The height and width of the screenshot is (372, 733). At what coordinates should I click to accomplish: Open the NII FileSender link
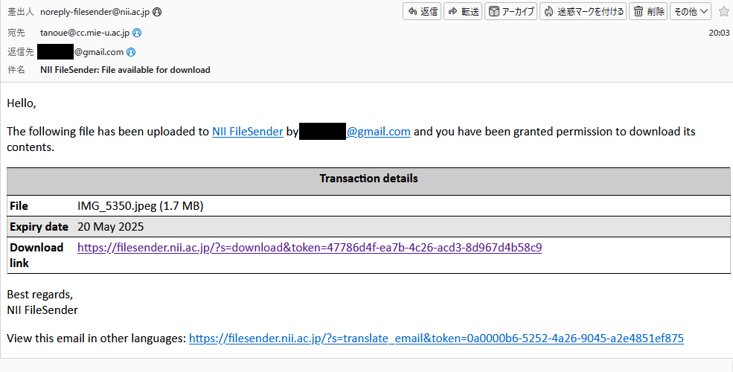coord(247,132)
